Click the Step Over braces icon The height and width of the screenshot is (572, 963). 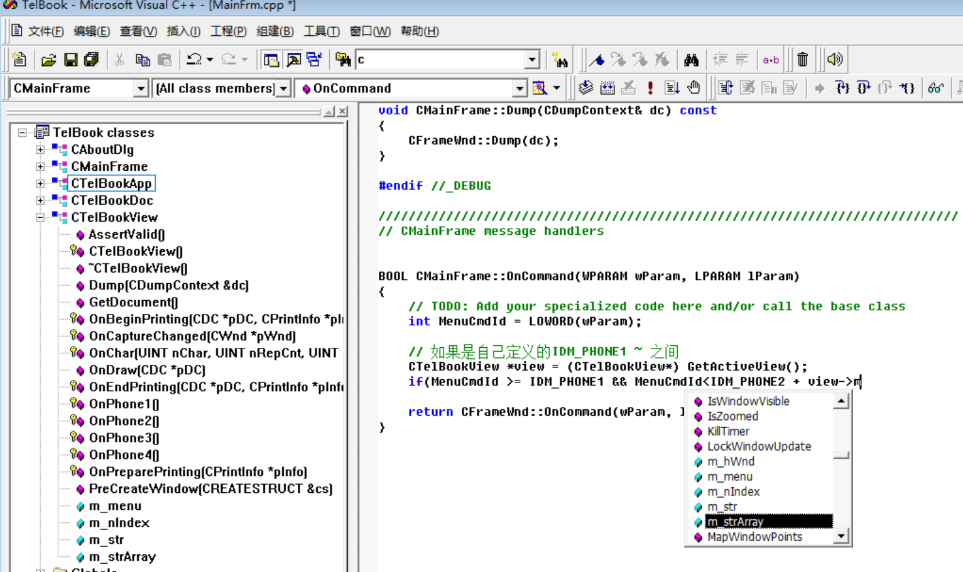point(864,88)
